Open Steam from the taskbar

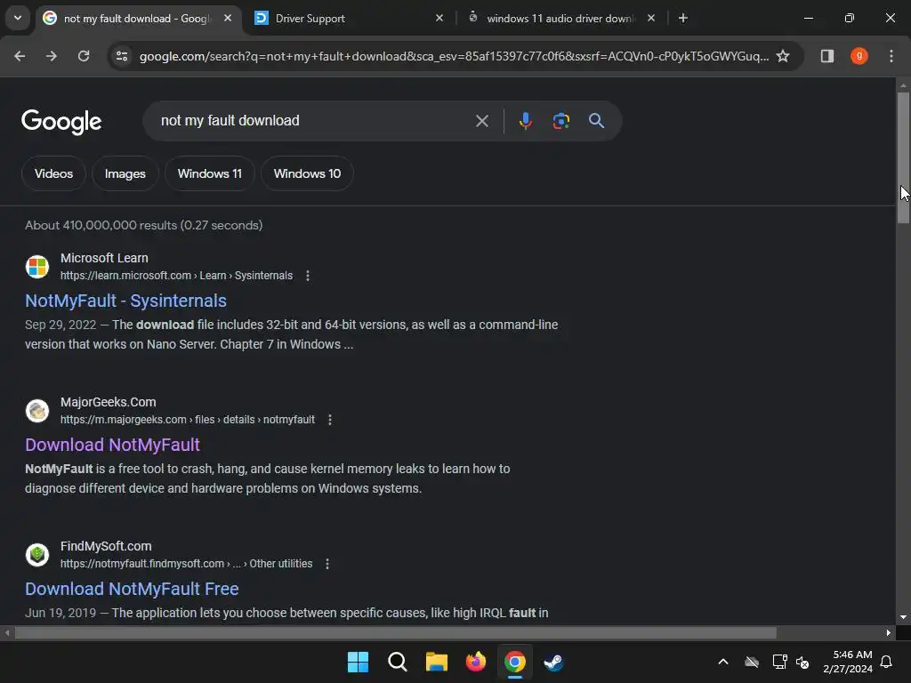click(553, 662)
